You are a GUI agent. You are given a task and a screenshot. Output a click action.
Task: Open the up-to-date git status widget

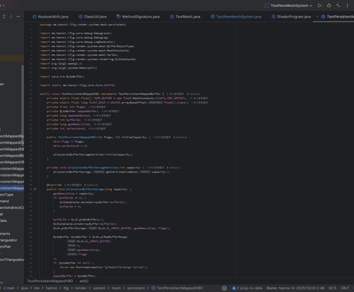(247, 288)
